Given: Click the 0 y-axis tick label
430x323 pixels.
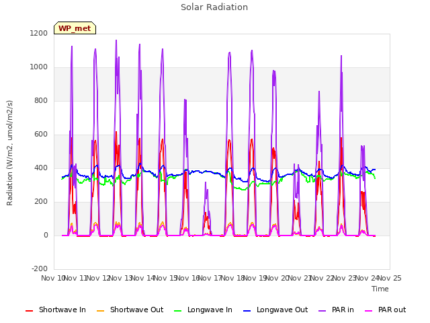Looking at the screenshot, I should [x=46, y=235].
